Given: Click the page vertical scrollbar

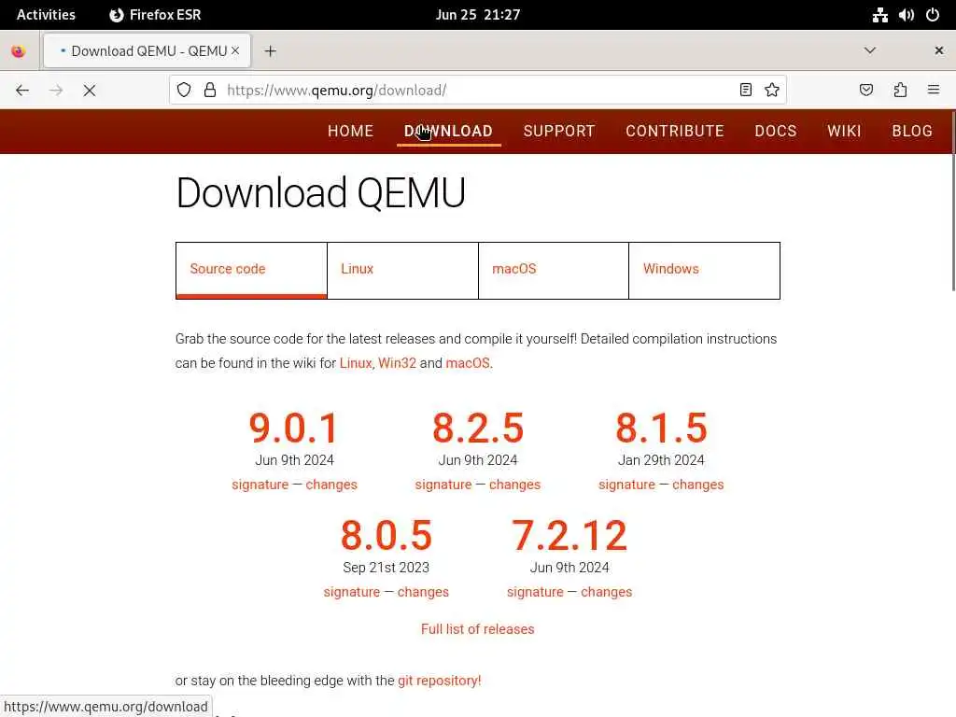Looking at the screenshot, I should [x=953, y=202].
